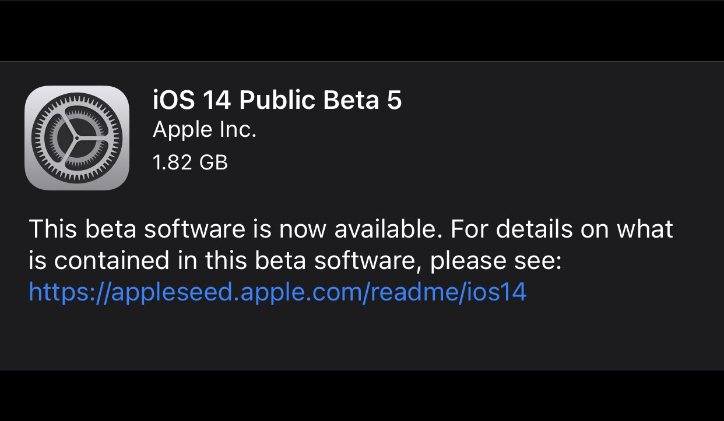
Task: Click the Apple Inc. developer label
Action: point(205,130)
